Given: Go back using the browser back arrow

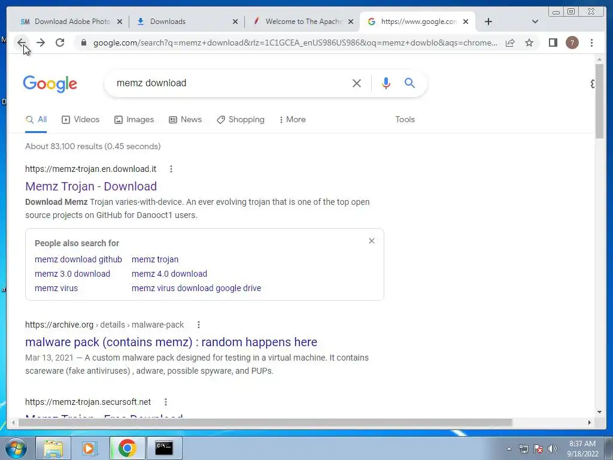Looking at the screenshot, I should coord(22,43).
